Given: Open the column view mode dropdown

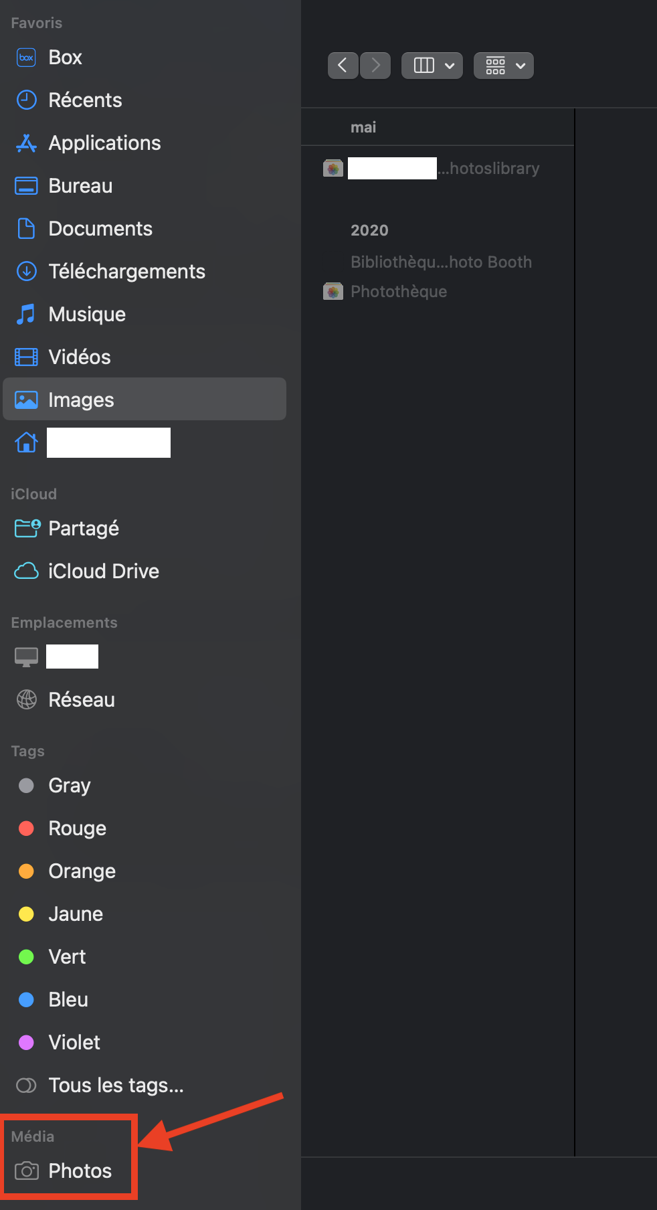Looking at the screenshot, I should tap(432, 66).
